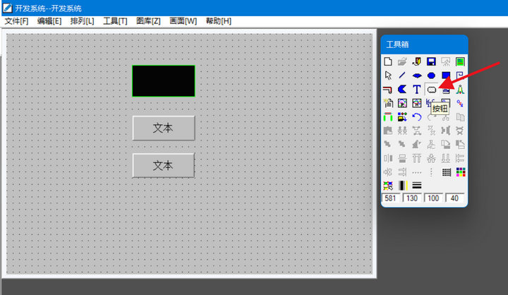
Task: Click the upper 文本 button on canvas
Action: coord(163,128)
